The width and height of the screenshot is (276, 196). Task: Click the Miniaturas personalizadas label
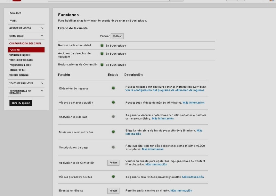coord(76,132)
